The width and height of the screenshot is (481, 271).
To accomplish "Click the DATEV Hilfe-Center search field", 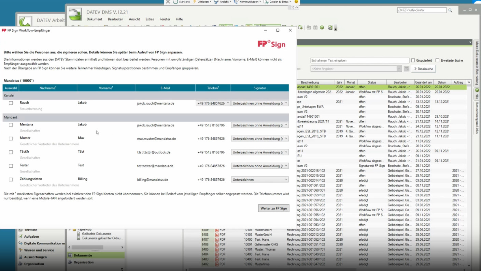I will click(422, 10).
